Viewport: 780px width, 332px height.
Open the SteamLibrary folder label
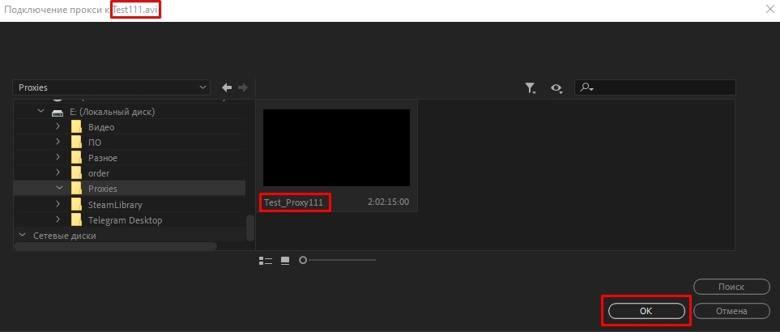pos(115,205)
